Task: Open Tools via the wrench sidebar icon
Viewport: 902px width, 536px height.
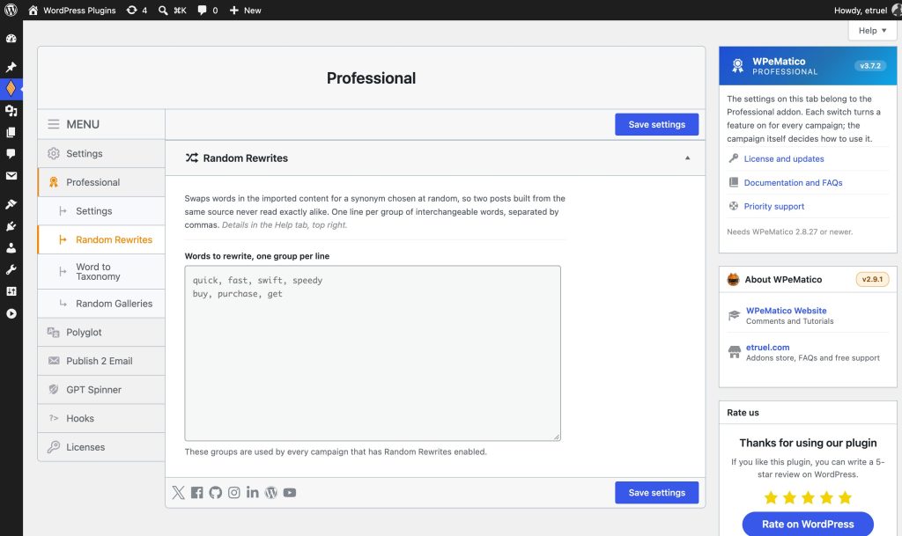Action: (11, 269)
